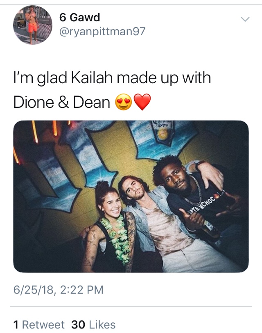Viewport: 262px width, 333px height.
Task: Expand the tweet options chevron
Action: pyautogui.click(x=245, y=19)
